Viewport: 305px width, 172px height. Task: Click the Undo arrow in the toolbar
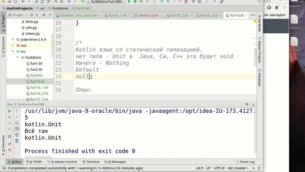tap(23, 1)
